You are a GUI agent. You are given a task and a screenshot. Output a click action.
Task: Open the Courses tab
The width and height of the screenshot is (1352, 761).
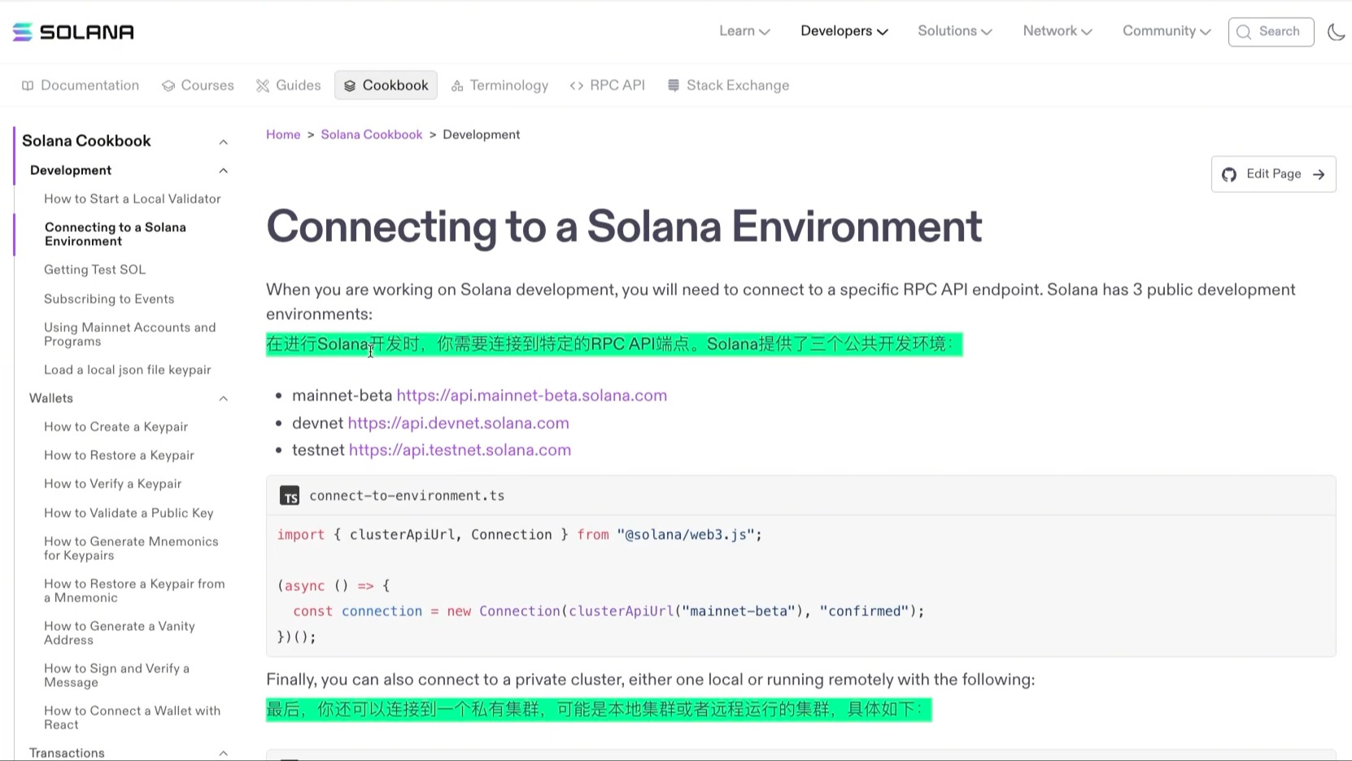(198, 85)
